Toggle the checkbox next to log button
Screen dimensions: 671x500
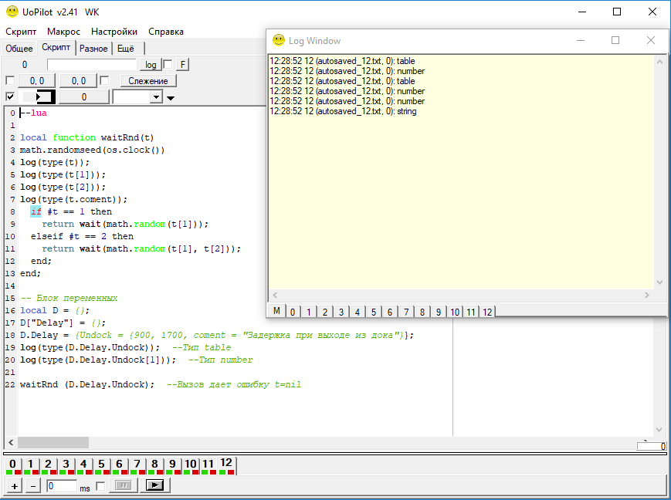[168, 65]
